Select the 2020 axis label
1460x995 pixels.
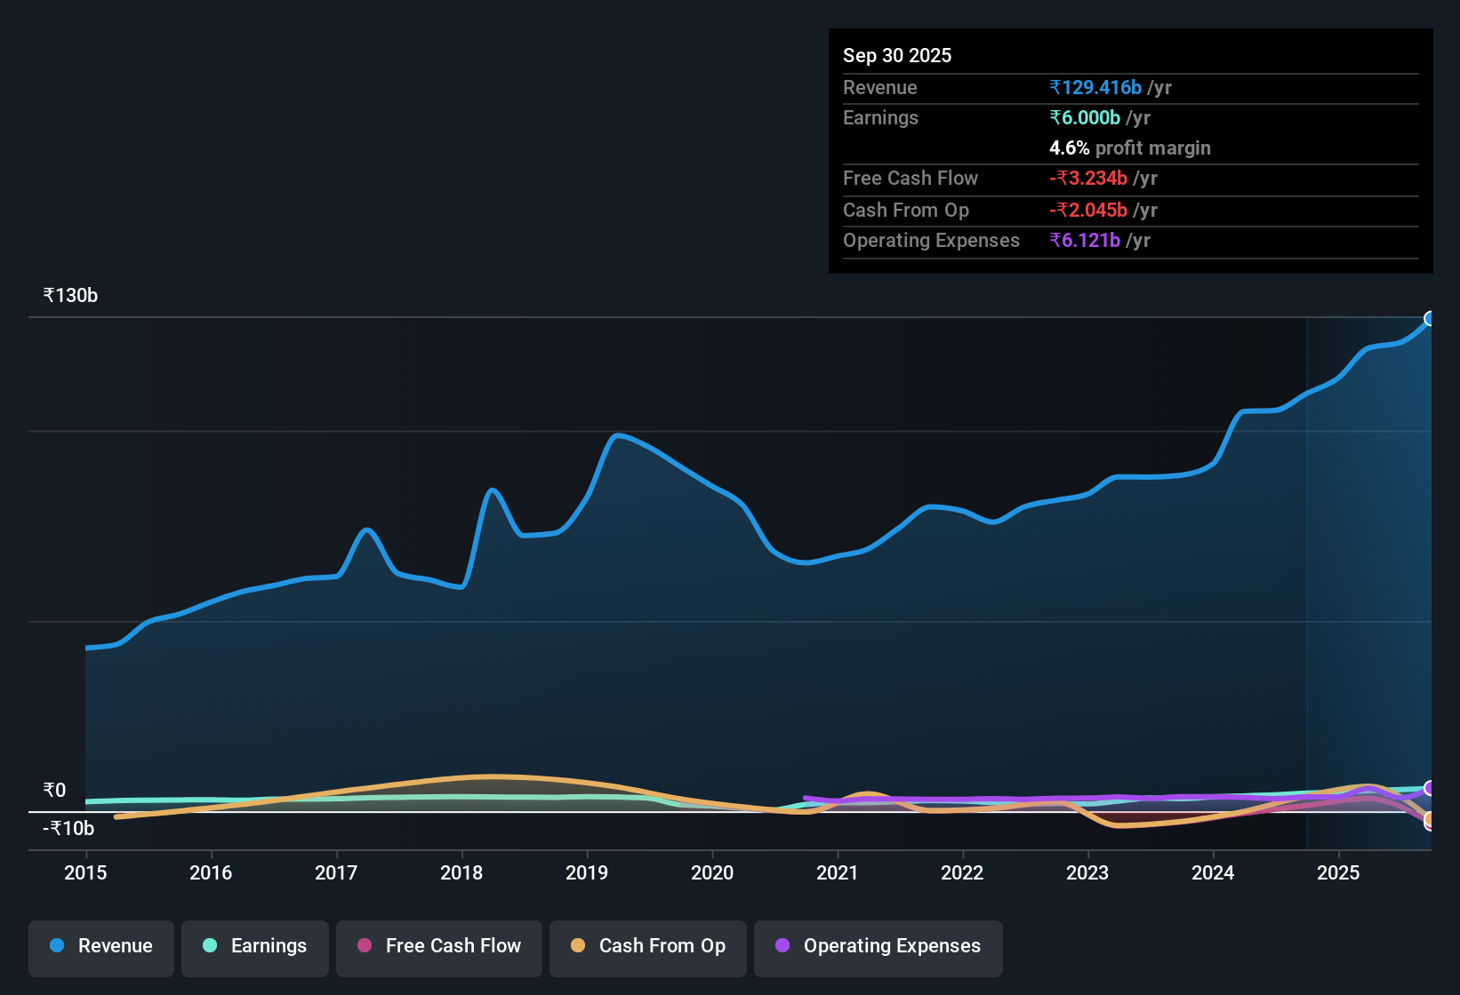click(x=711, y=873)
